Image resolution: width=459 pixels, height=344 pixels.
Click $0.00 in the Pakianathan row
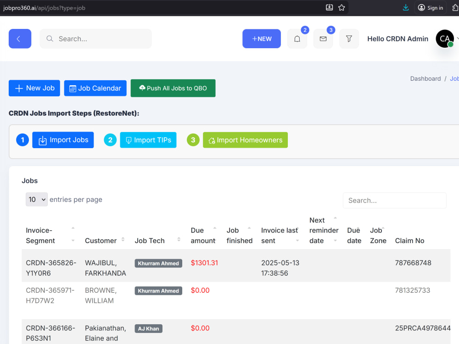click(x=200, y=328)
